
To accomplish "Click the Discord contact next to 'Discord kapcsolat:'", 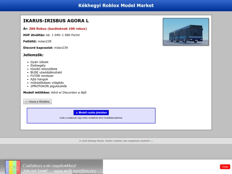I will coord(61,48).
